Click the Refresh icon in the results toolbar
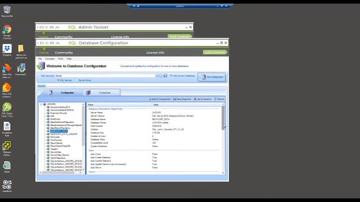The image size is (360, 202). click(215, 99)
